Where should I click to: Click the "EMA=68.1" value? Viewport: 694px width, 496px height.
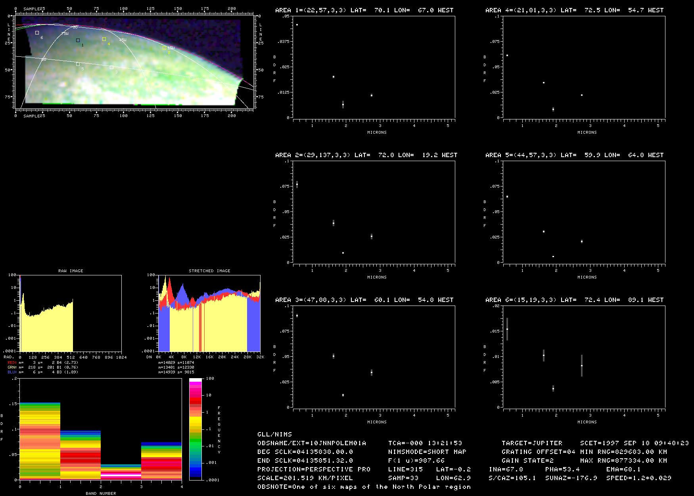point(624,469)
